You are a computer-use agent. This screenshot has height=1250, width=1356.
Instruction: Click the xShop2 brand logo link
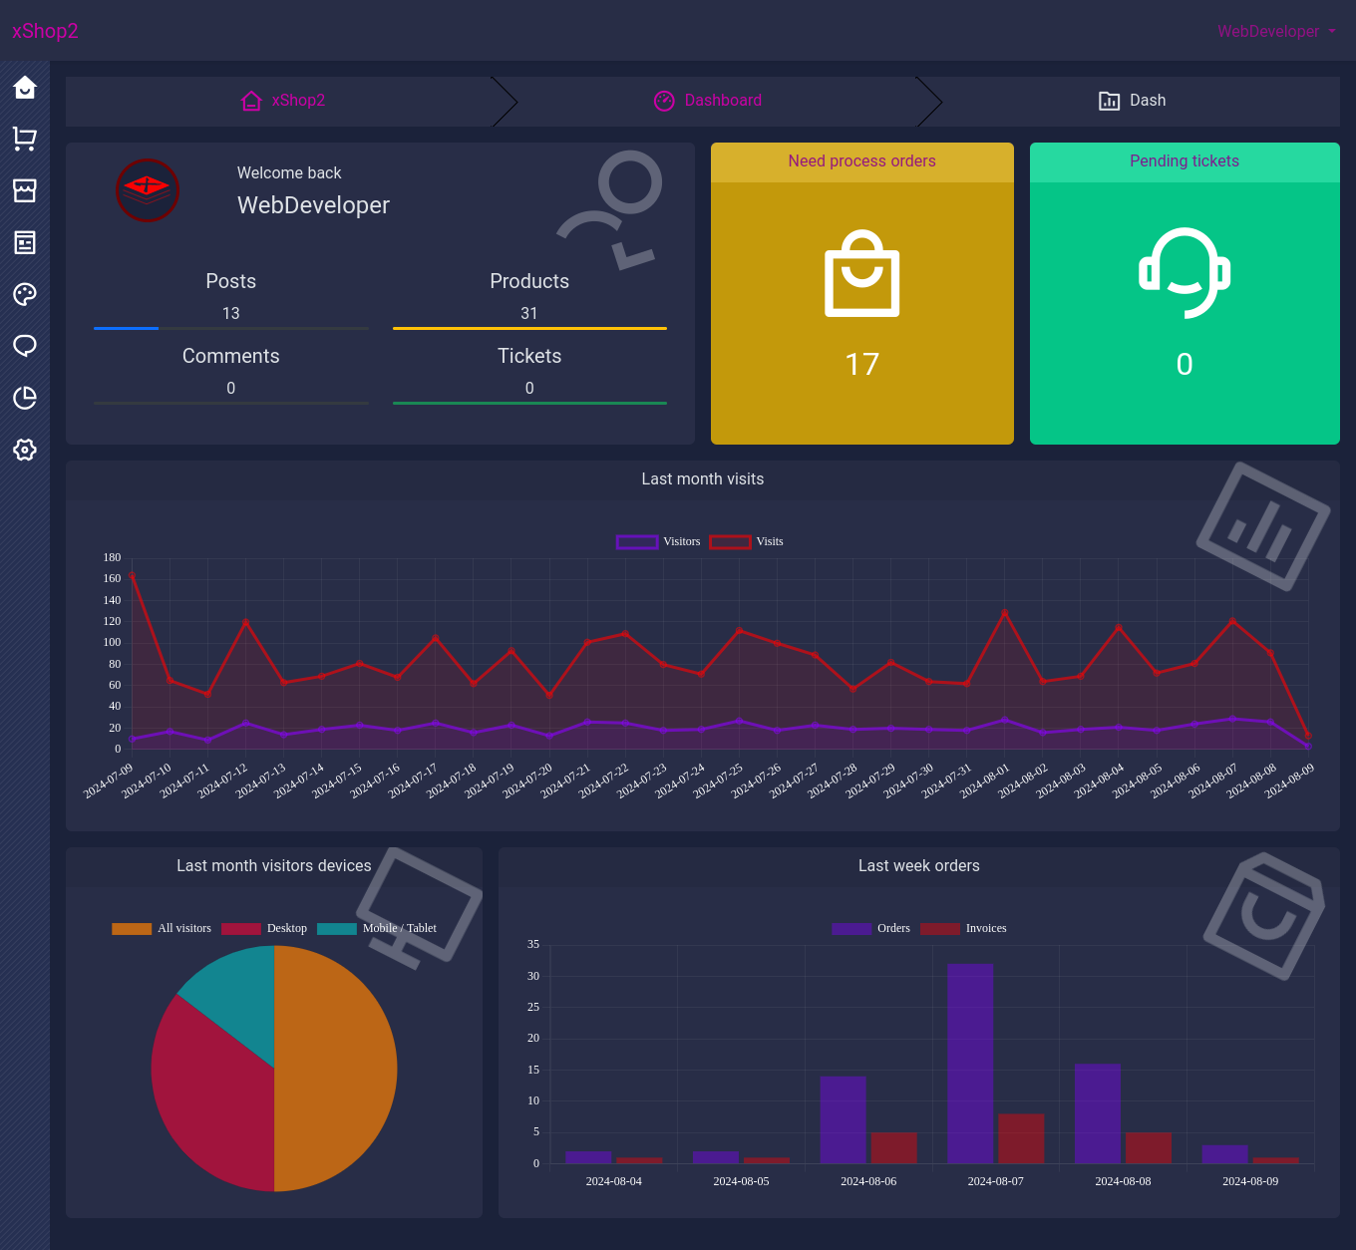[45, 31]
